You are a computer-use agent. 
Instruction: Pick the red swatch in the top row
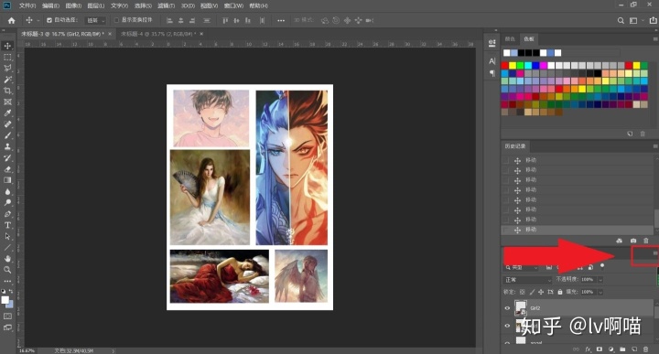point(504,66)
